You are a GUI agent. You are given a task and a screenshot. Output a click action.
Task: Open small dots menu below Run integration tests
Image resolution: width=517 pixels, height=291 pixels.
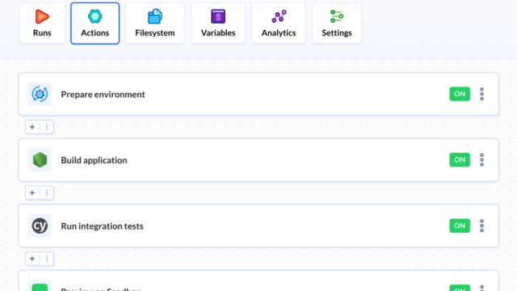pos(47,259)
